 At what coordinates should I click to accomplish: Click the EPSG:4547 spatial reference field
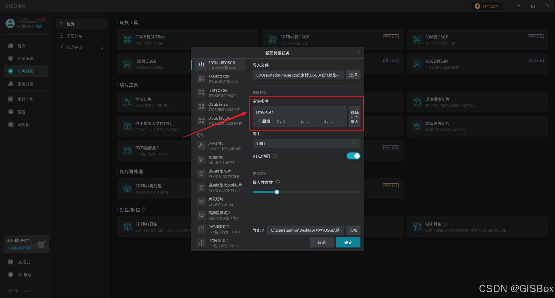click(x=299, y=112)
